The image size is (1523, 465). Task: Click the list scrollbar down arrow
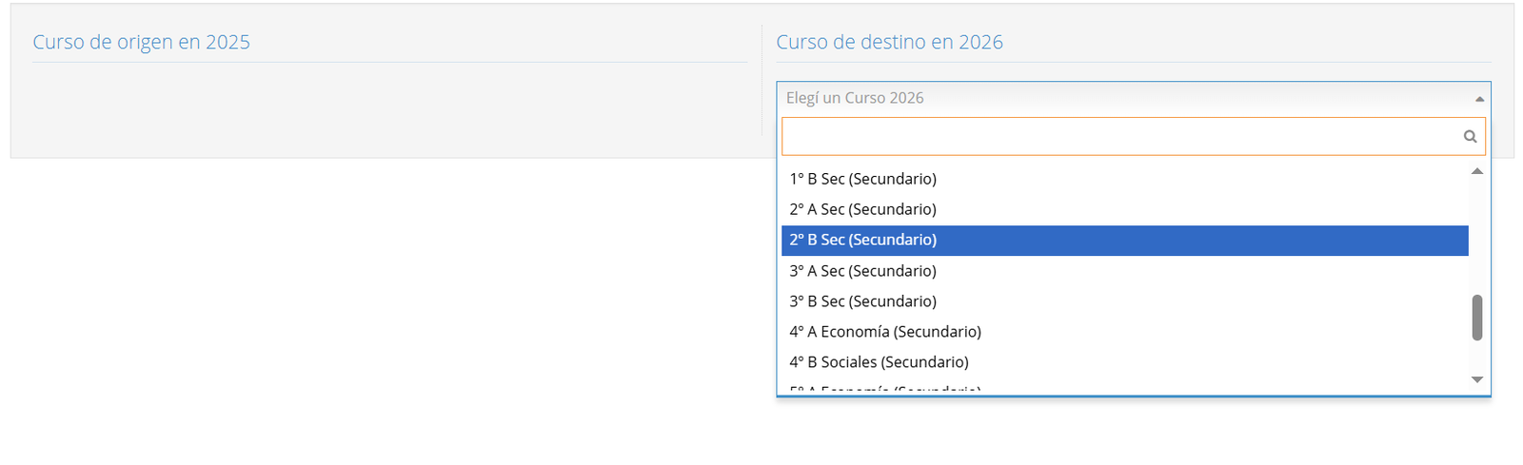1477,379
